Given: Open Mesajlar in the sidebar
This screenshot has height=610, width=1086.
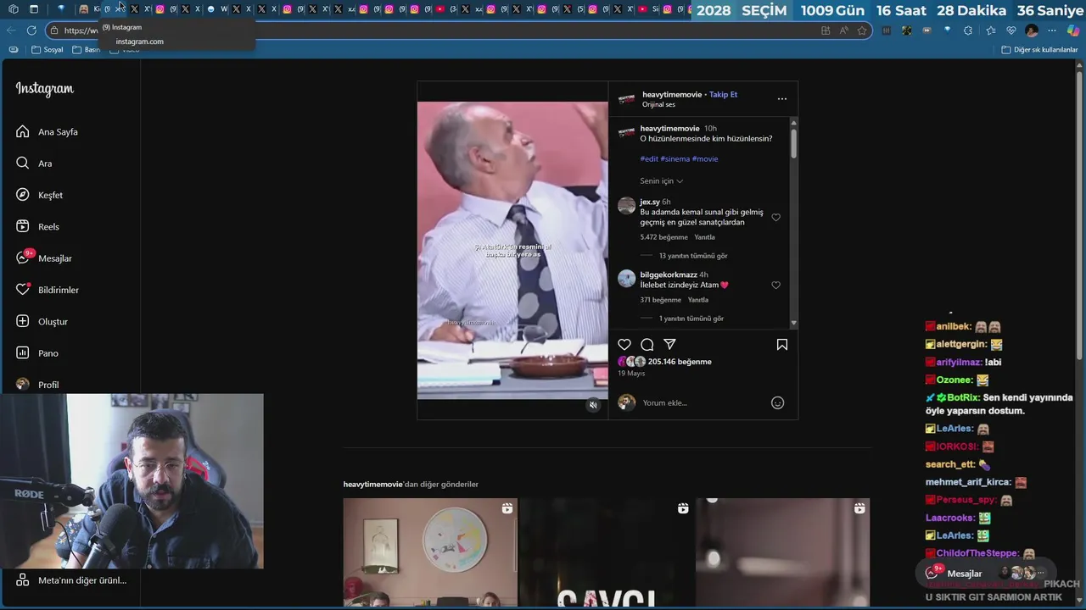Looking at the screenshot, I should [43, 258].
